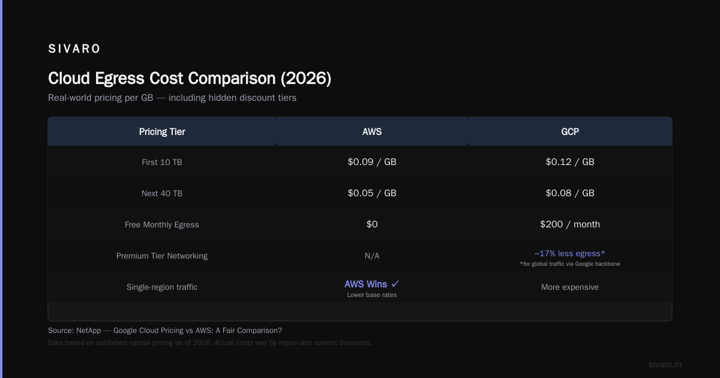This screenshot has width=720, height=378.
Task: Click the data disclaimer about 2026 pricing
Action: point(210,343)
